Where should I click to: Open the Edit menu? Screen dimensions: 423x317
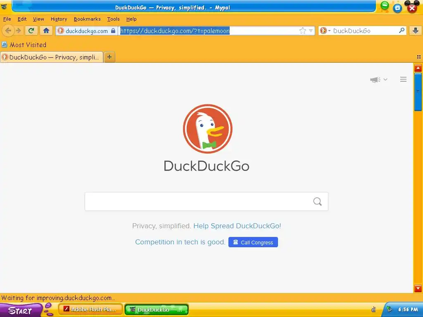point(22,19)
